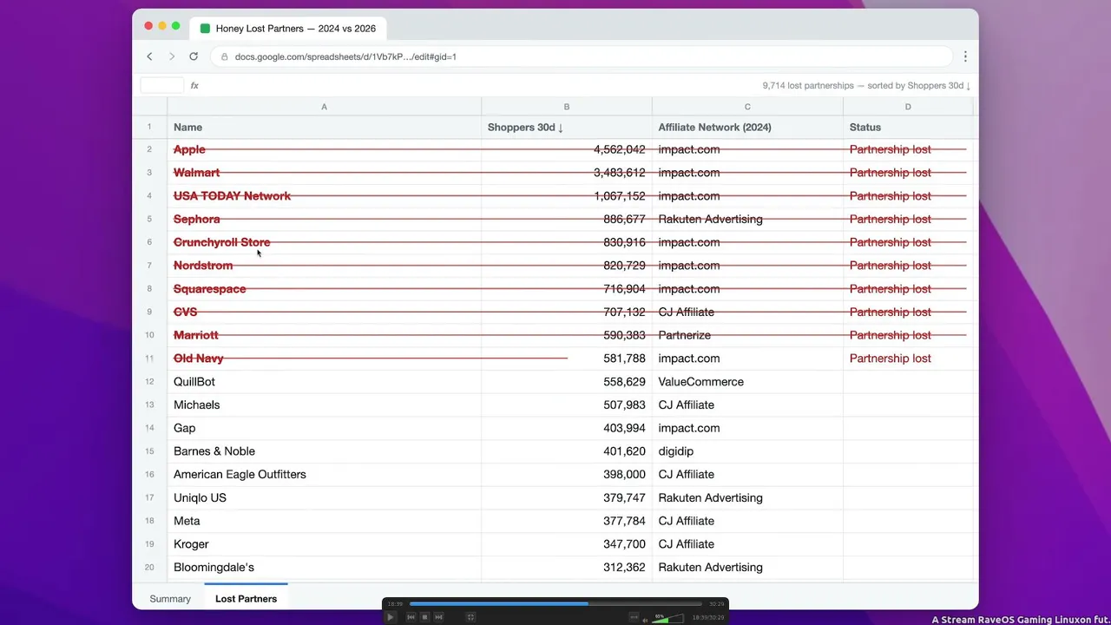Select the CVS name cell
Image resolution: width=1111 pixels, height=625 pixels.
point(325,312)
